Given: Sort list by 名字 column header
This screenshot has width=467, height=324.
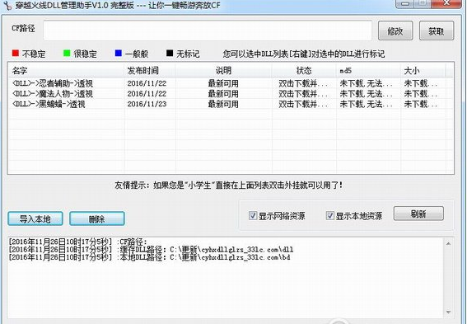Looking at the screenshot, I should (x=66, y=70).
